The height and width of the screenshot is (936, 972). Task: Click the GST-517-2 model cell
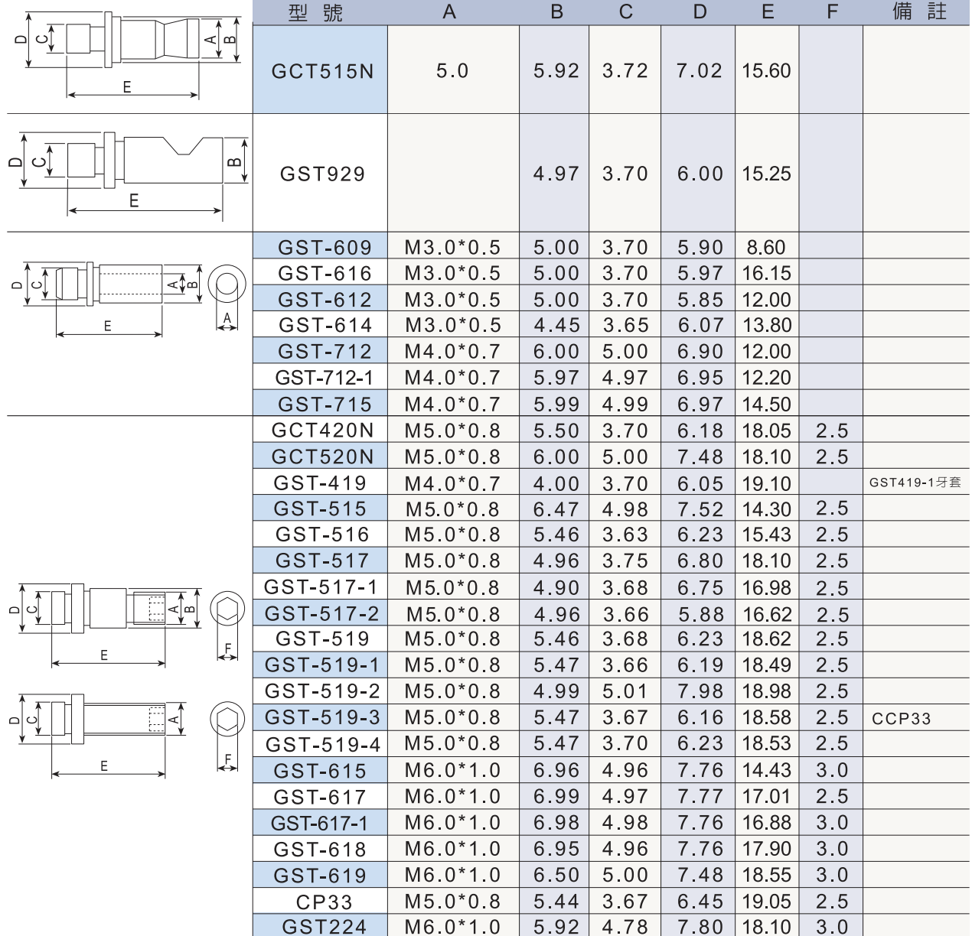(x=321, y=613)
